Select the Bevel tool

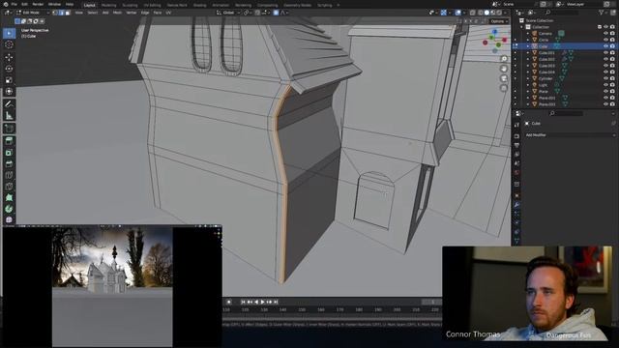[x=9, y=163]
